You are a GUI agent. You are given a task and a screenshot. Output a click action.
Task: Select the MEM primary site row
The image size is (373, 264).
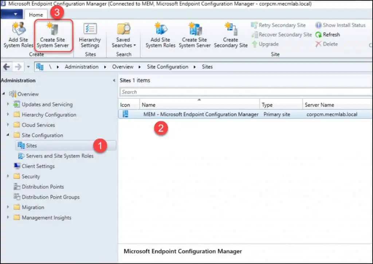pos(201,114)
